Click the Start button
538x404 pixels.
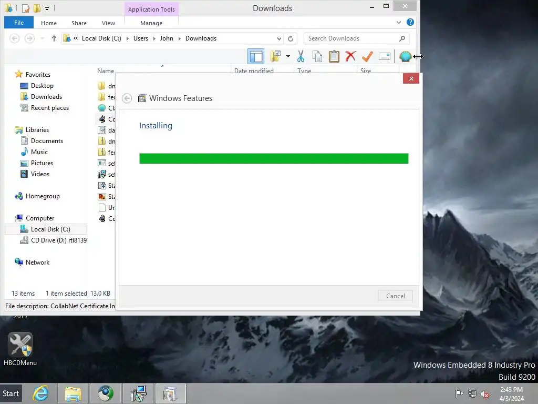[x=11, y=393]
